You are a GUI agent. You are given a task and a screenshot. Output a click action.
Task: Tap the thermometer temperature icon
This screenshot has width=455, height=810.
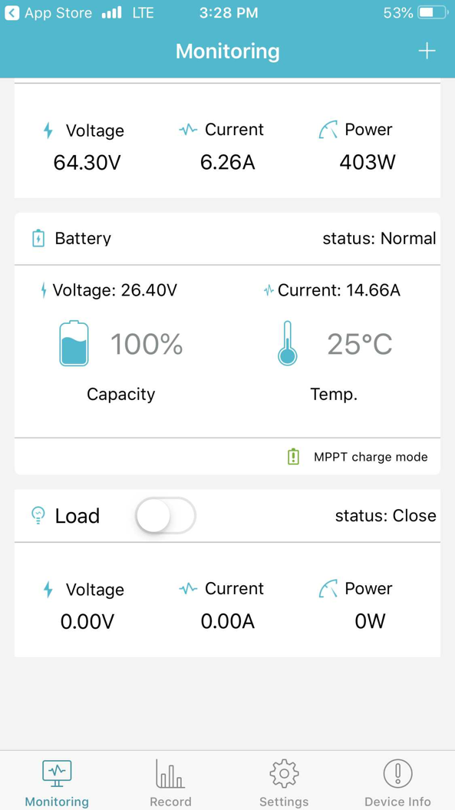[x=288, y=343]
